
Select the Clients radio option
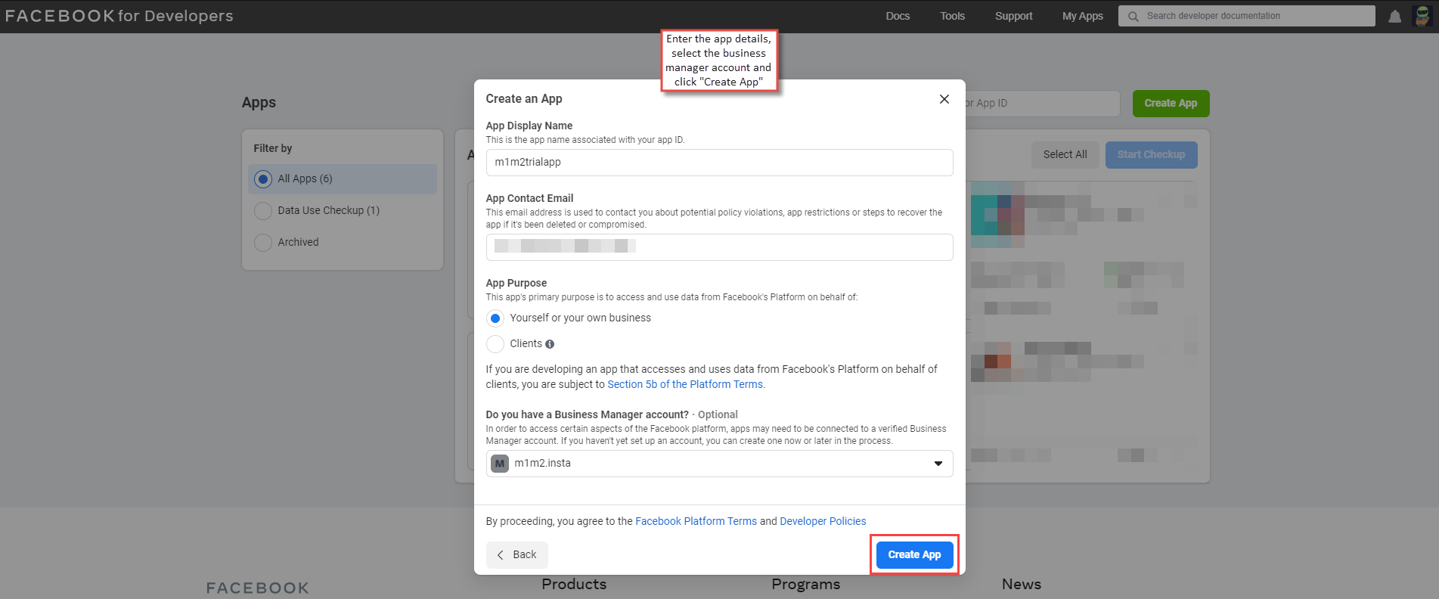click(495, 344)
